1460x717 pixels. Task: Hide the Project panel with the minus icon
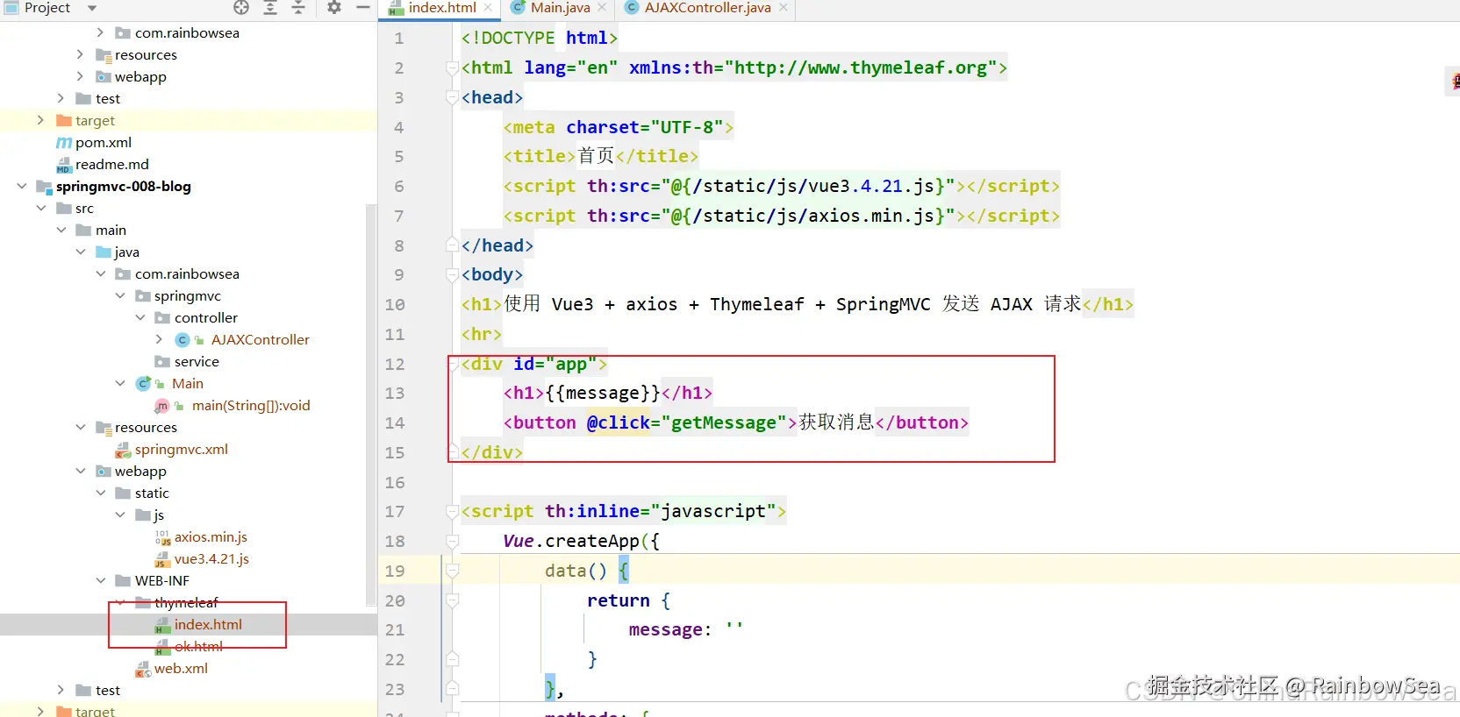click(x=363, y=8)
